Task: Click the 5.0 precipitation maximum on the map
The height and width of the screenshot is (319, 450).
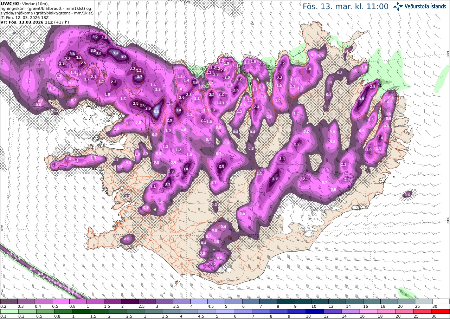Action: coord(156,112)
